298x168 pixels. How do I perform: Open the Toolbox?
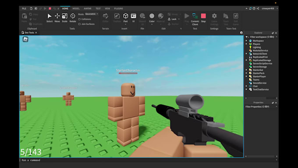[117, 18]
